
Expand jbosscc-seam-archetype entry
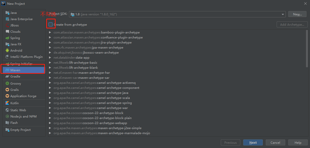[50, 53]
